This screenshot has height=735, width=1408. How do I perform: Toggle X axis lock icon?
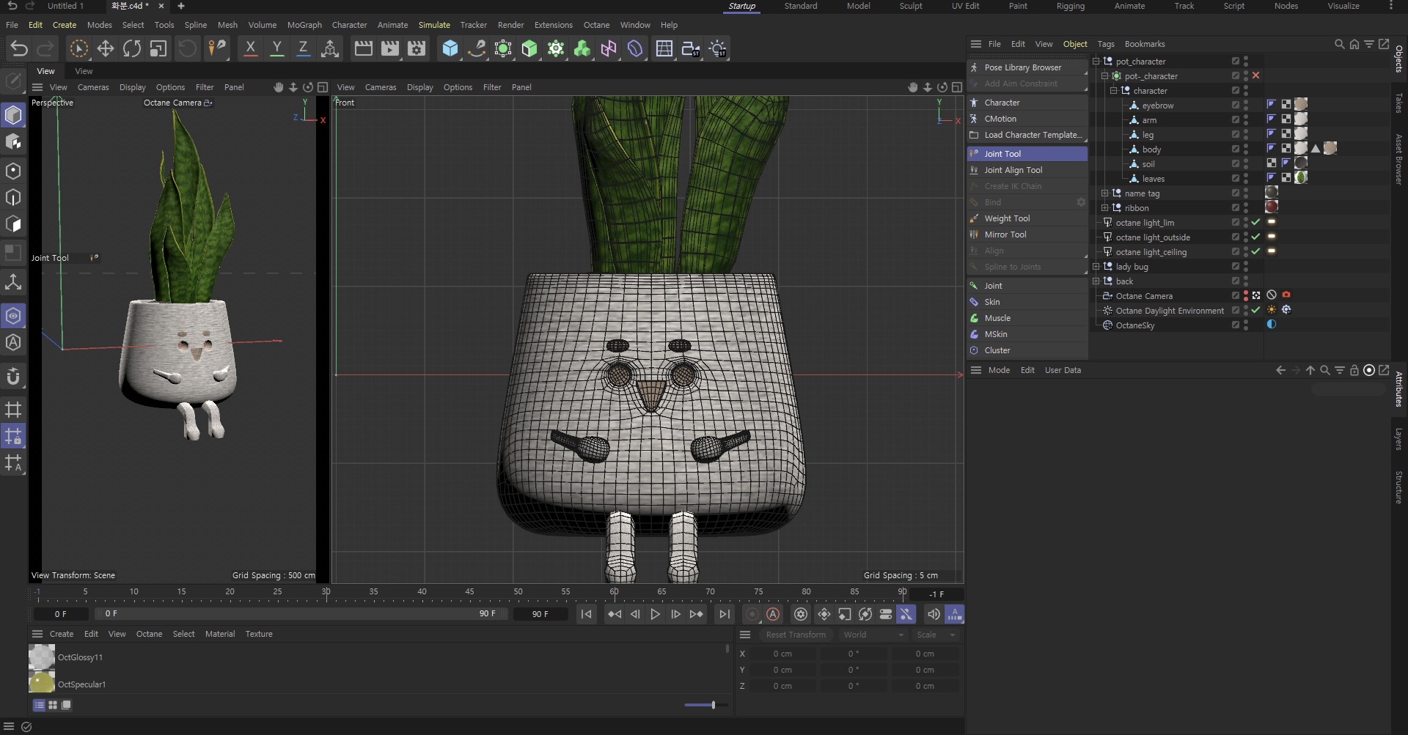[250, 49]
